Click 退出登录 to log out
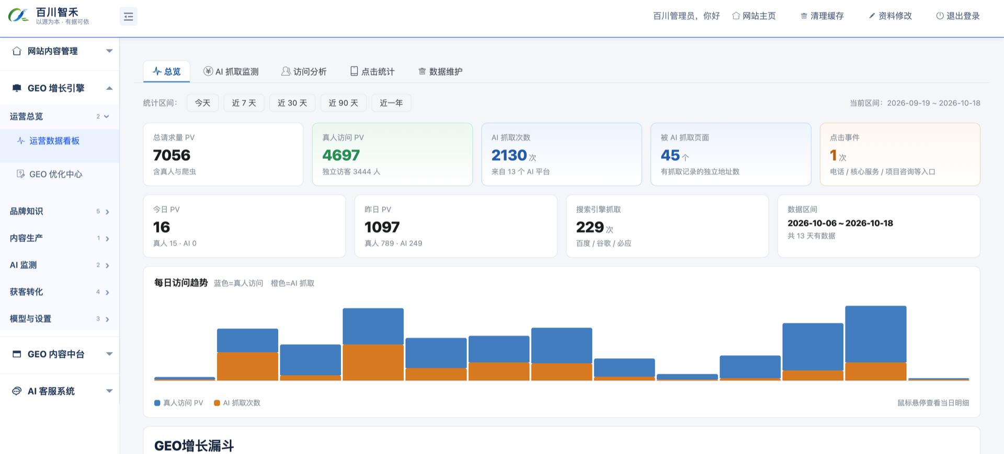This screenshot has width=1004, height=454. coord(958,16)
